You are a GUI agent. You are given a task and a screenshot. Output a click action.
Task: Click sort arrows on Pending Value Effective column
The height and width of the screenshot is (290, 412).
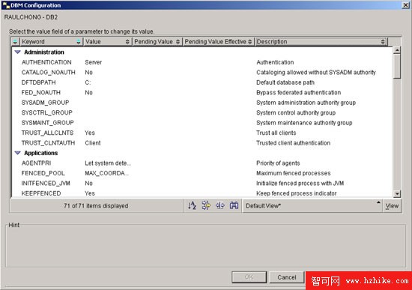point(250,41)
